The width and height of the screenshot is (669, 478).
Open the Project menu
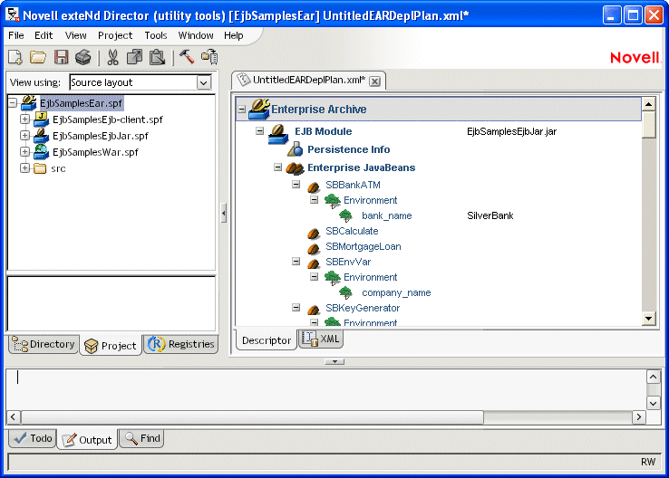click(115, 35)
